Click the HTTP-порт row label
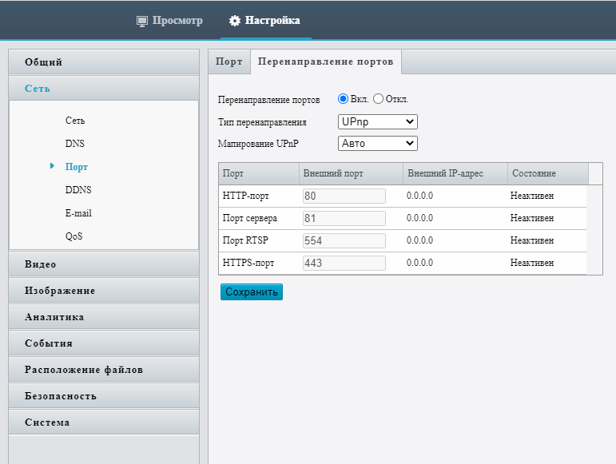The width and height of the screenshot is (616, 464). tap(246, 196)
